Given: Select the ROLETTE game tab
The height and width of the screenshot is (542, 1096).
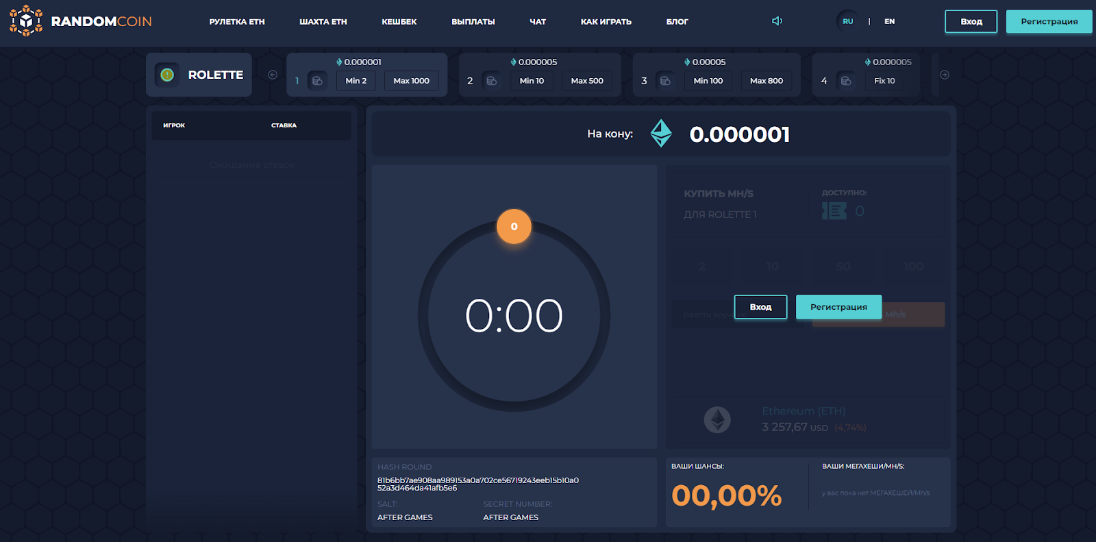Looking at the screenshot, I should click(x=199, y=75).
